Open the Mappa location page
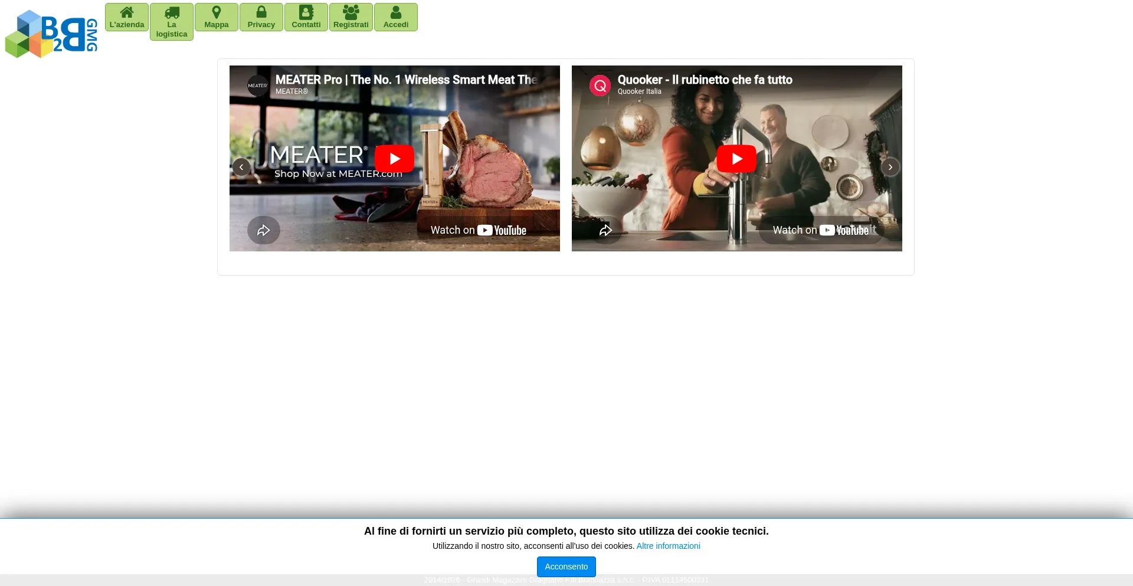Viewport: 1133px width, 586px height. [217, 17]
